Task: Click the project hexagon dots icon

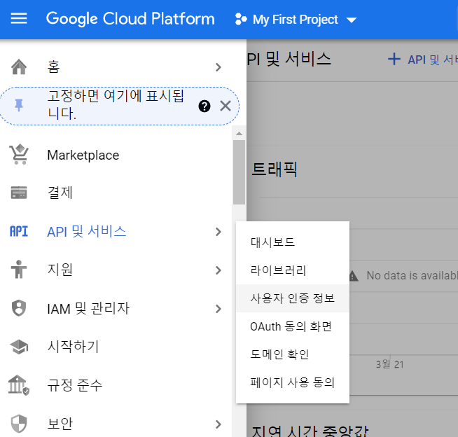Action: 241,20
